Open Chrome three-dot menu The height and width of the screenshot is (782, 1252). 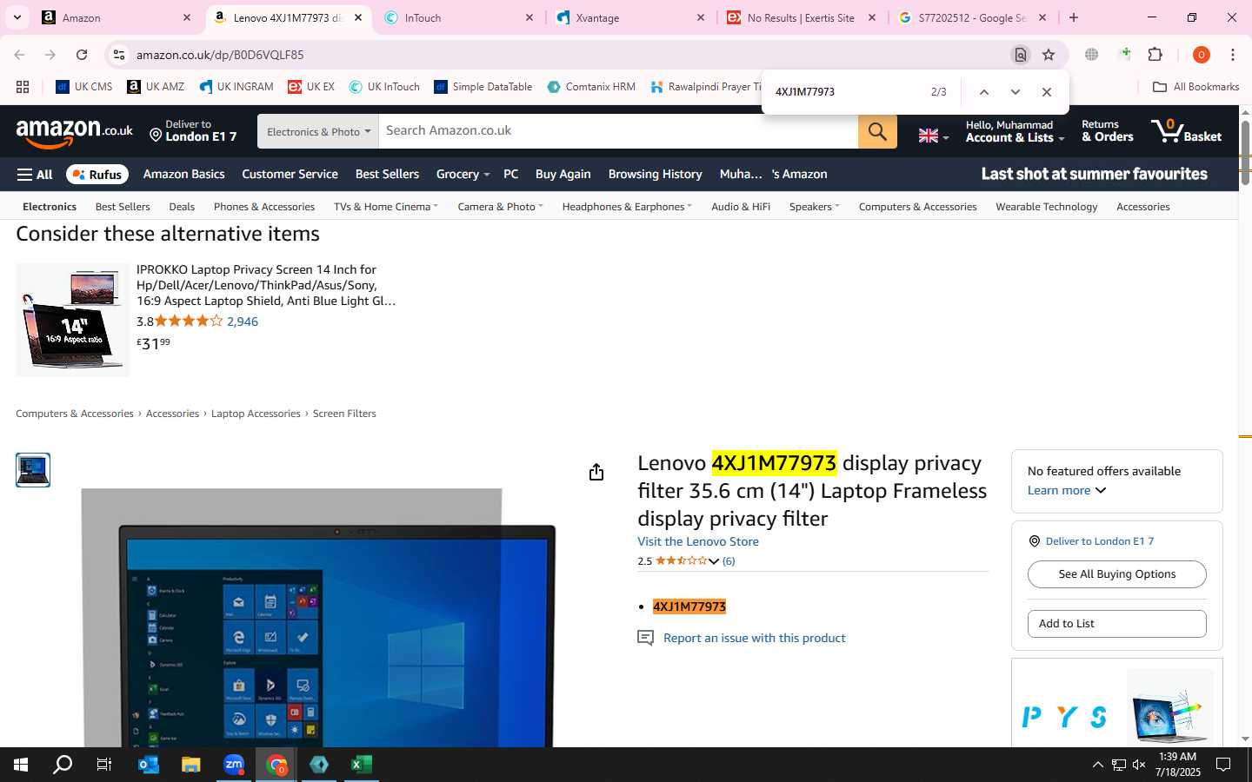[x=1232, y=55]
